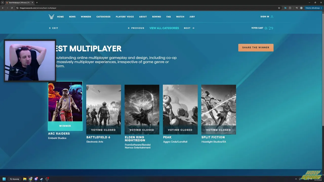Screen dimensions: 324x182
Task: Close the Best Multiplayer browser tab
Action: (x=32, y=3)
